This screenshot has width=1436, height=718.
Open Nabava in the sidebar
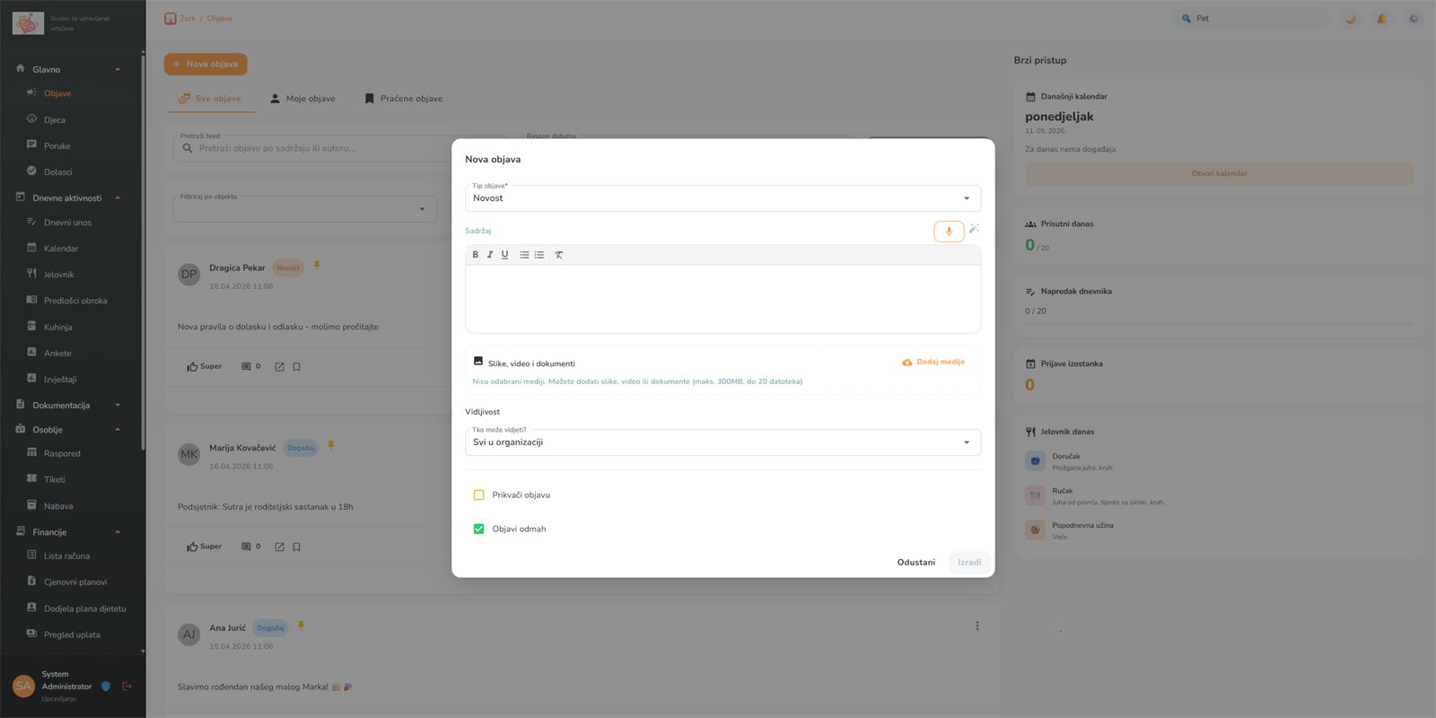click(58, 506)
